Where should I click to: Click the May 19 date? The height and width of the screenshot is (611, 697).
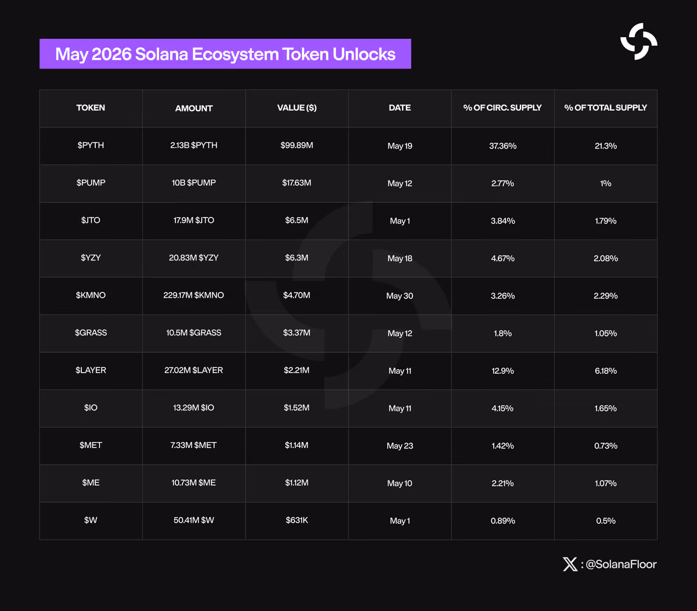click(400, 146)
